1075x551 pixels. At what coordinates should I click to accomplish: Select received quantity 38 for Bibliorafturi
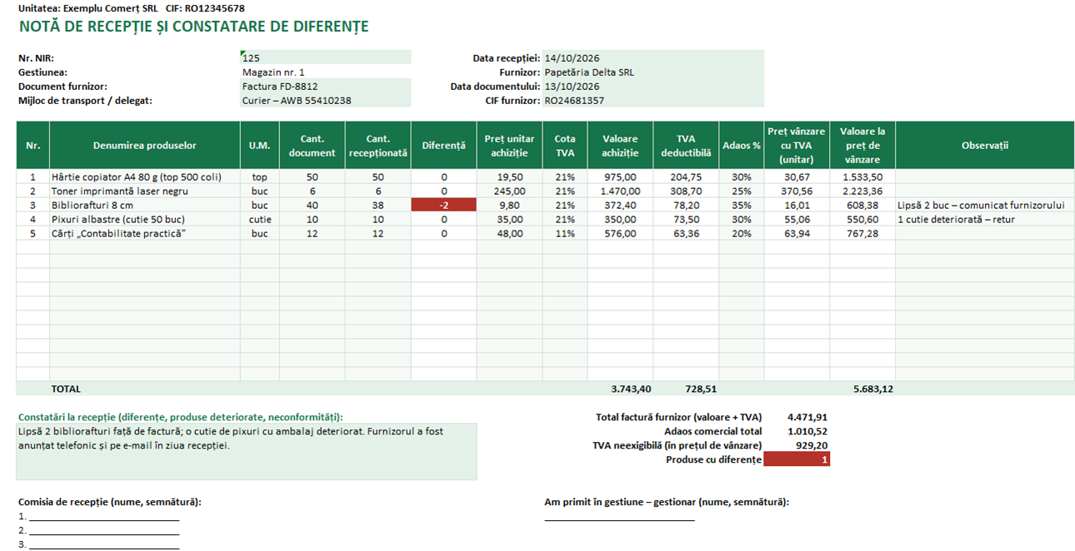pyautogui.click(x=377, y=205)
